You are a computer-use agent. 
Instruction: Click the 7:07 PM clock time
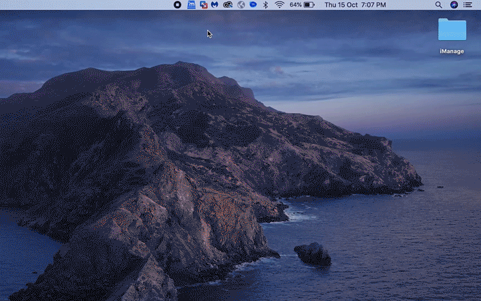click(x=373, y=5)
